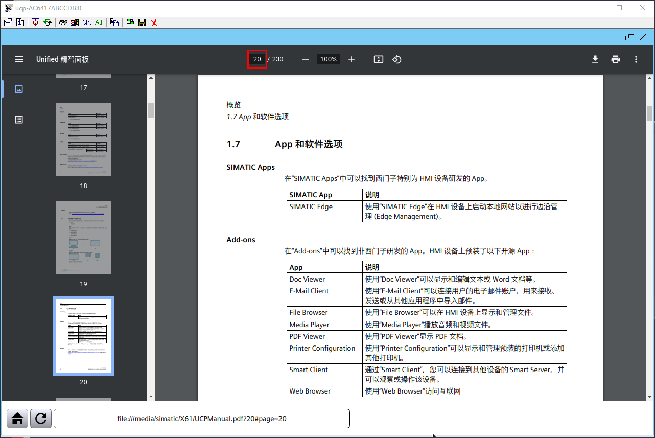Image resolution: width=655 pixels, height=438 pixels.
Task: Save the connection info
Action: (142, 22)
